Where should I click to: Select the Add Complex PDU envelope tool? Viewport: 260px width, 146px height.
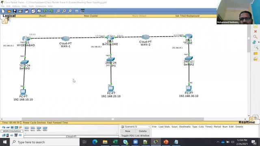tap(256, 59)
